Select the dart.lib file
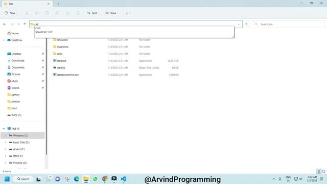This screenshot has width=327, height=184. pyautogui.click(x=59, y=67)
